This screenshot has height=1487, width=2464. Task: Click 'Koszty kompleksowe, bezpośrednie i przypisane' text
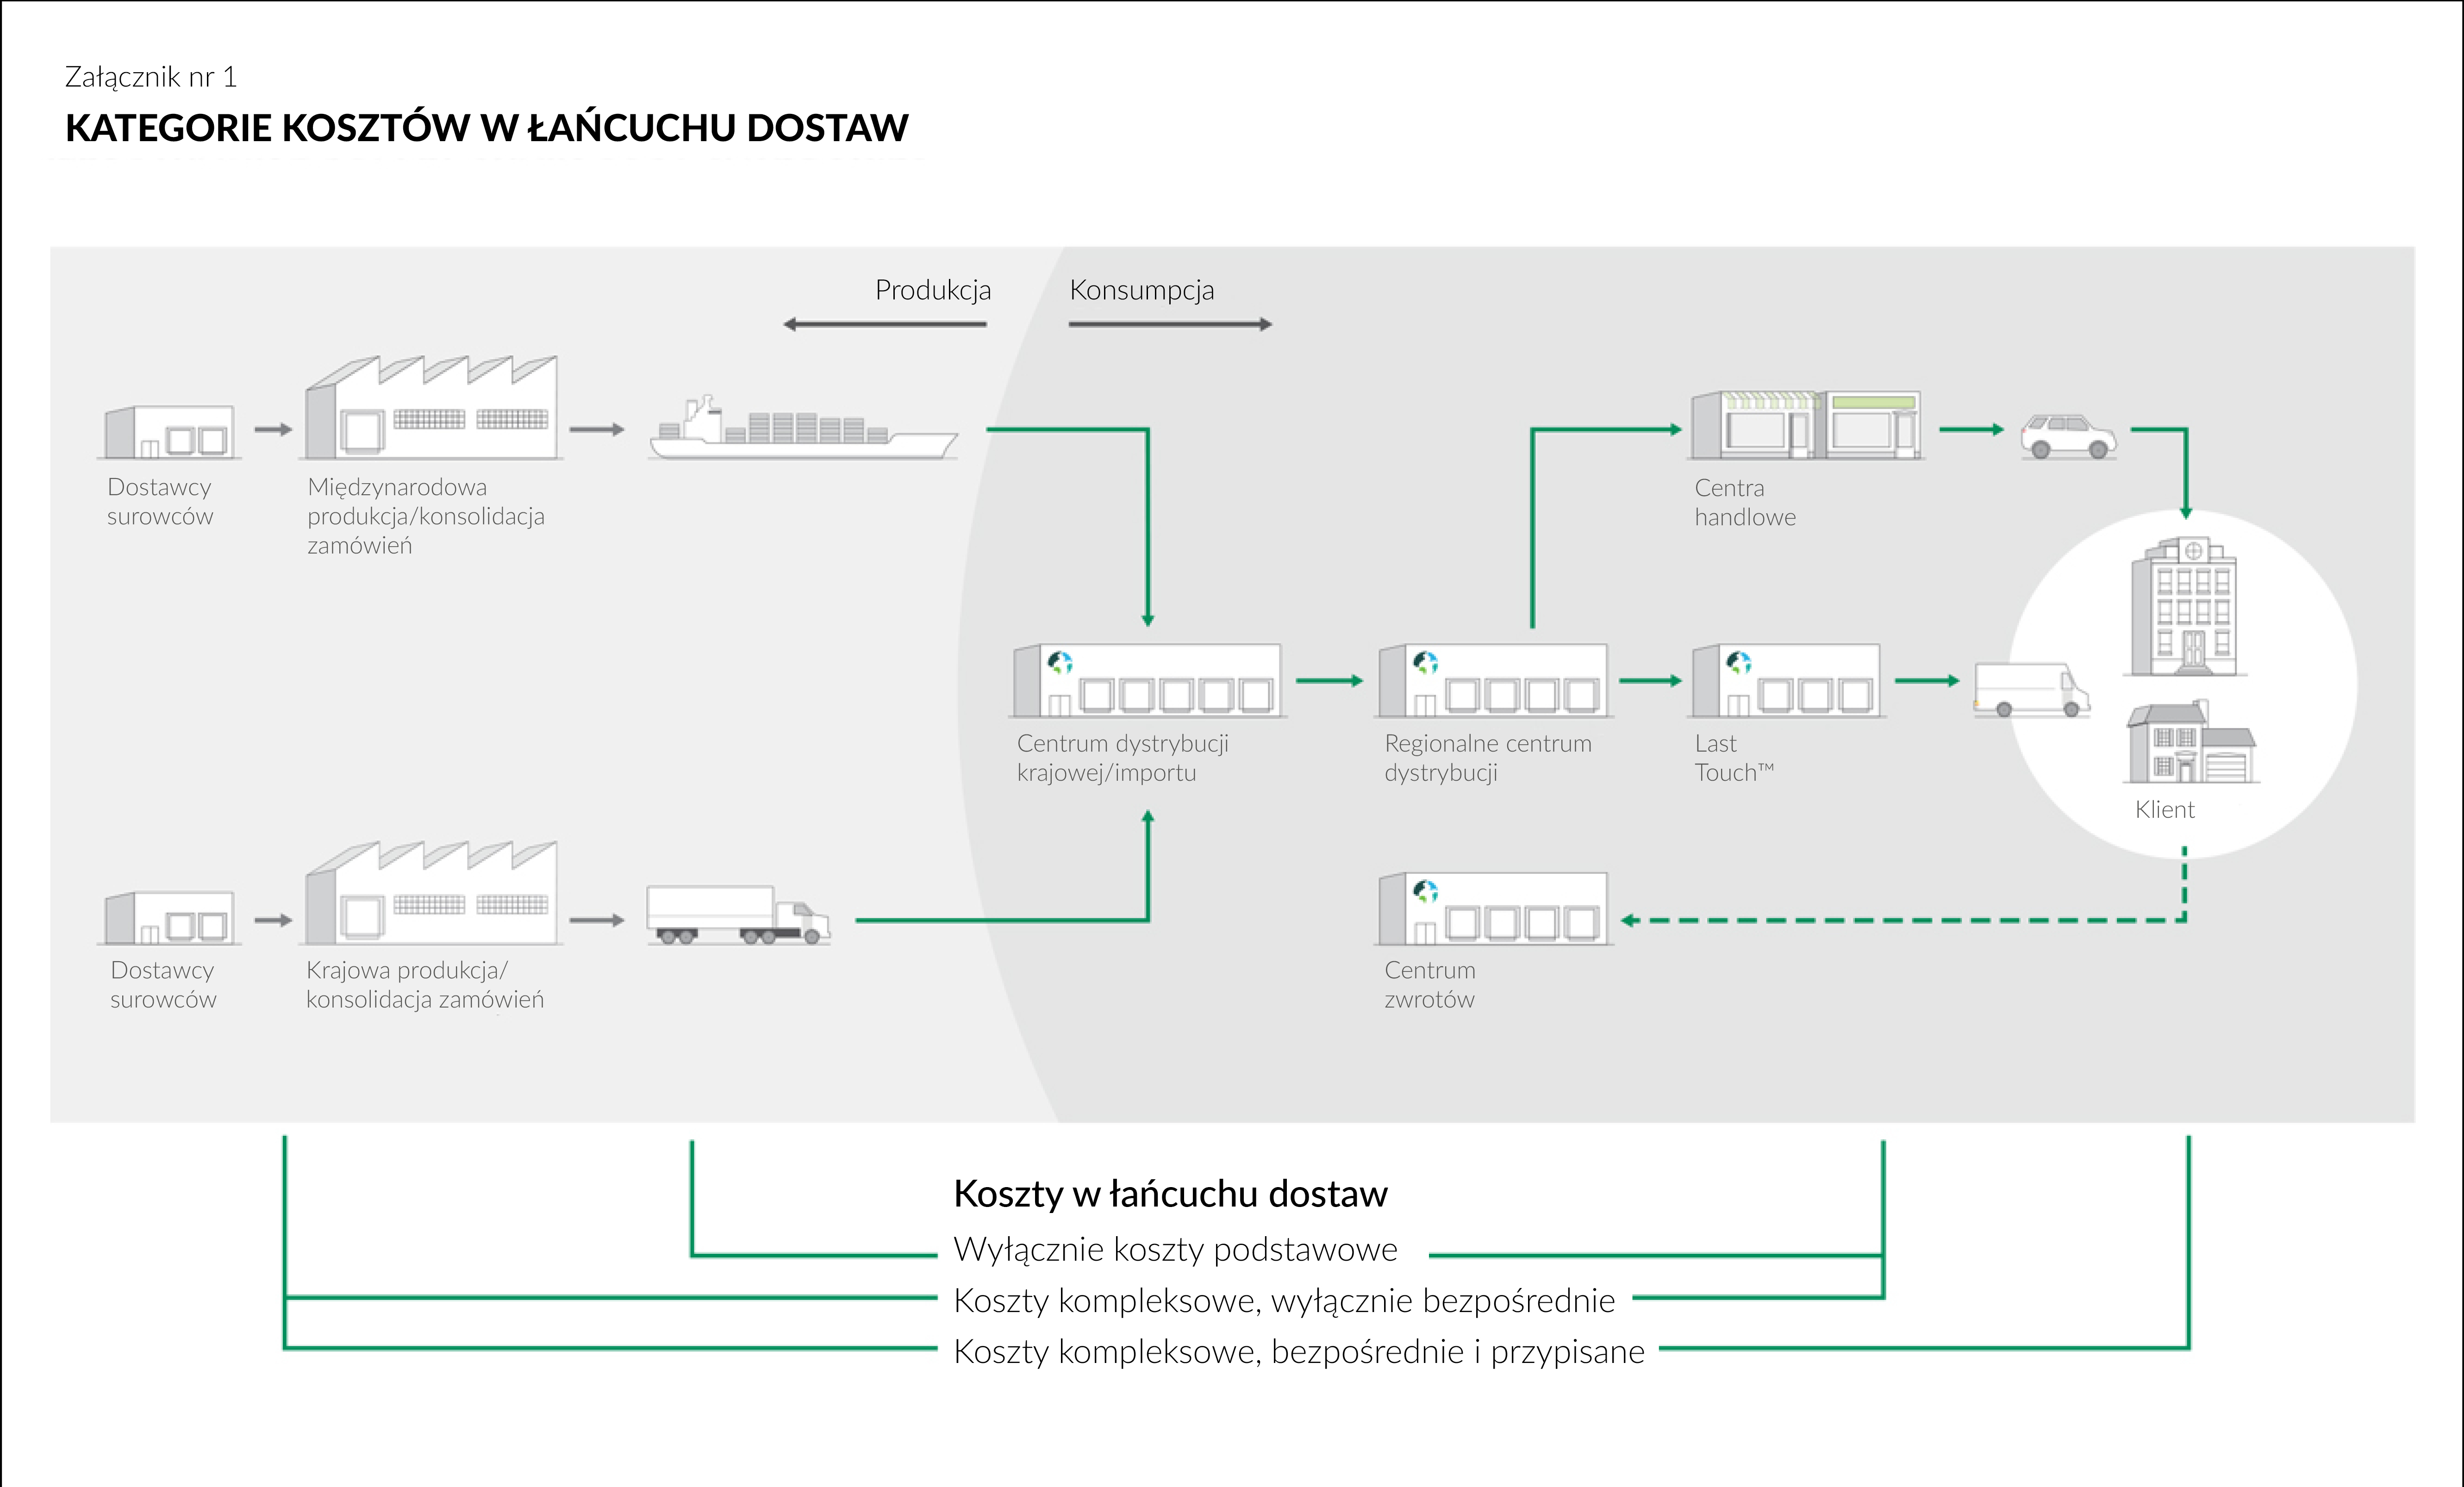pos(1300,1351)
